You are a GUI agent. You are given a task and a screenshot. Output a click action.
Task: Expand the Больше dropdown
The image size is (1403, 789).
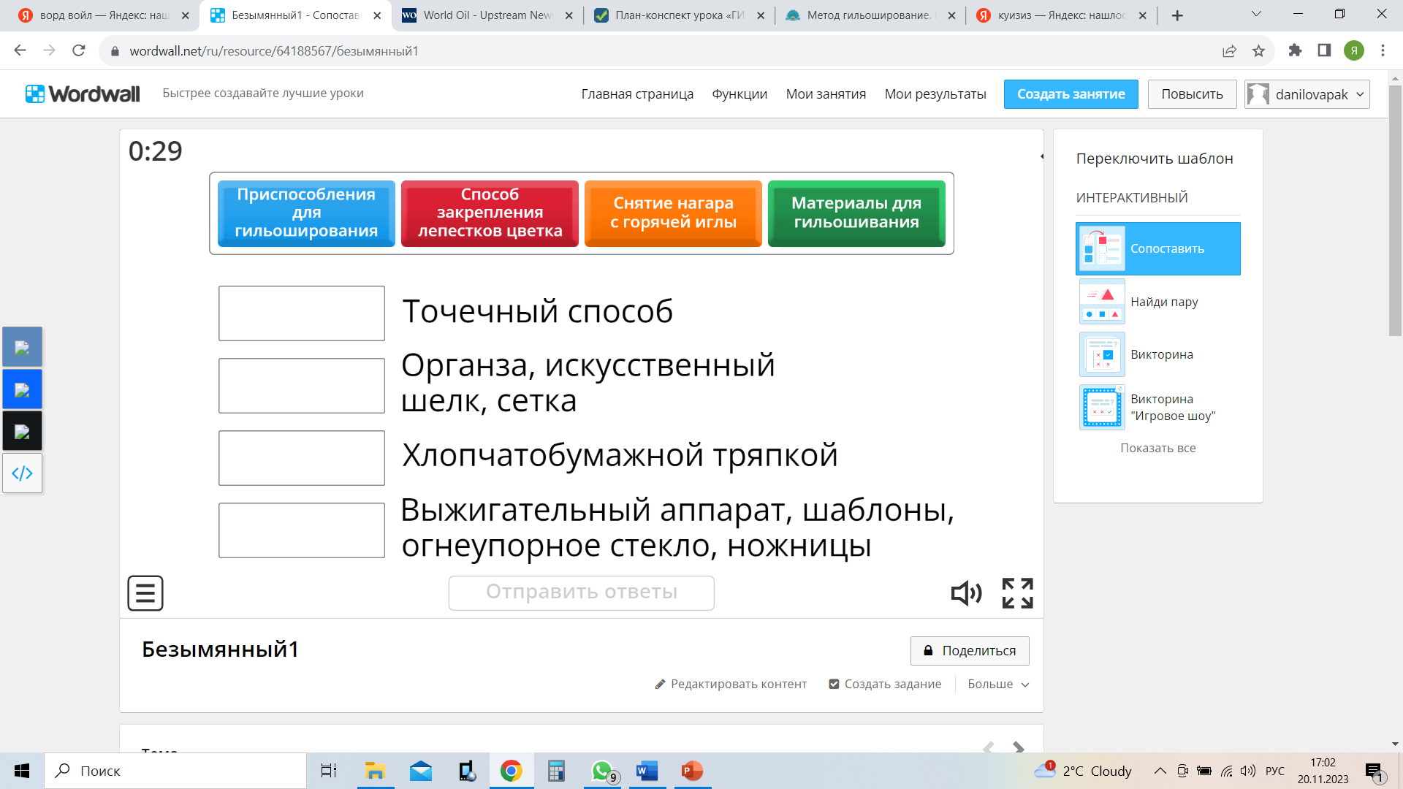click(x=998, y=684)
